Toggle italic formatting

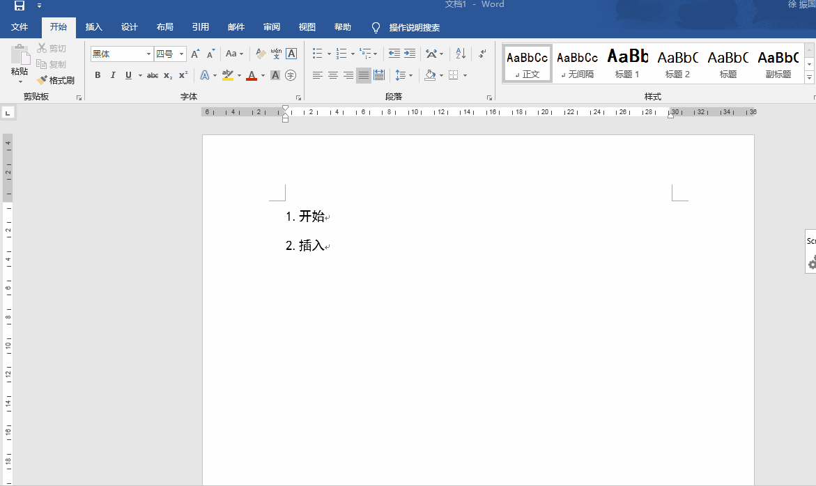point(113,75)
